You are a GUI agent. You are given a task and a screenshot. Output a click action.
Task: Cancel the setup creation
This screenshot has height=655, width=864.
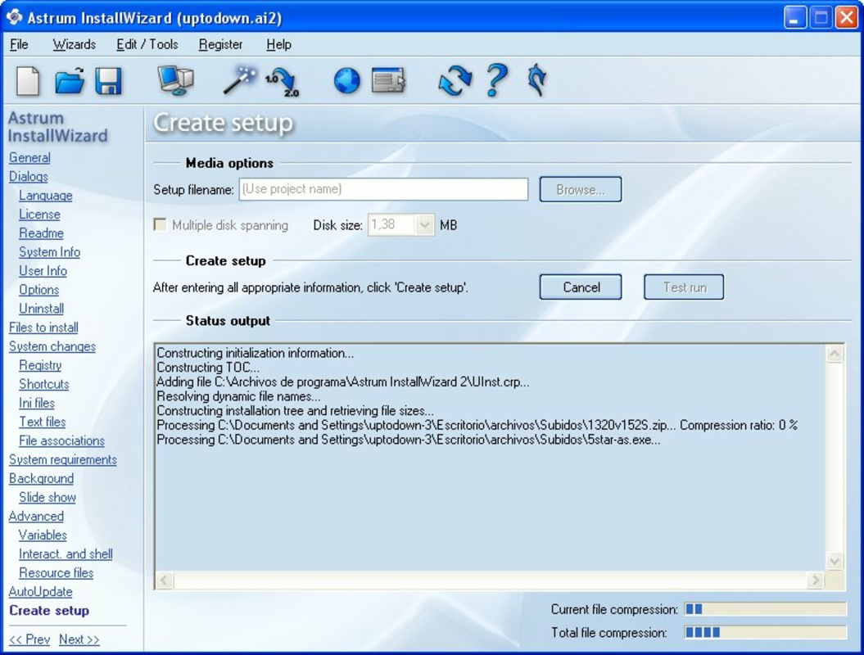tap(580, 287)
